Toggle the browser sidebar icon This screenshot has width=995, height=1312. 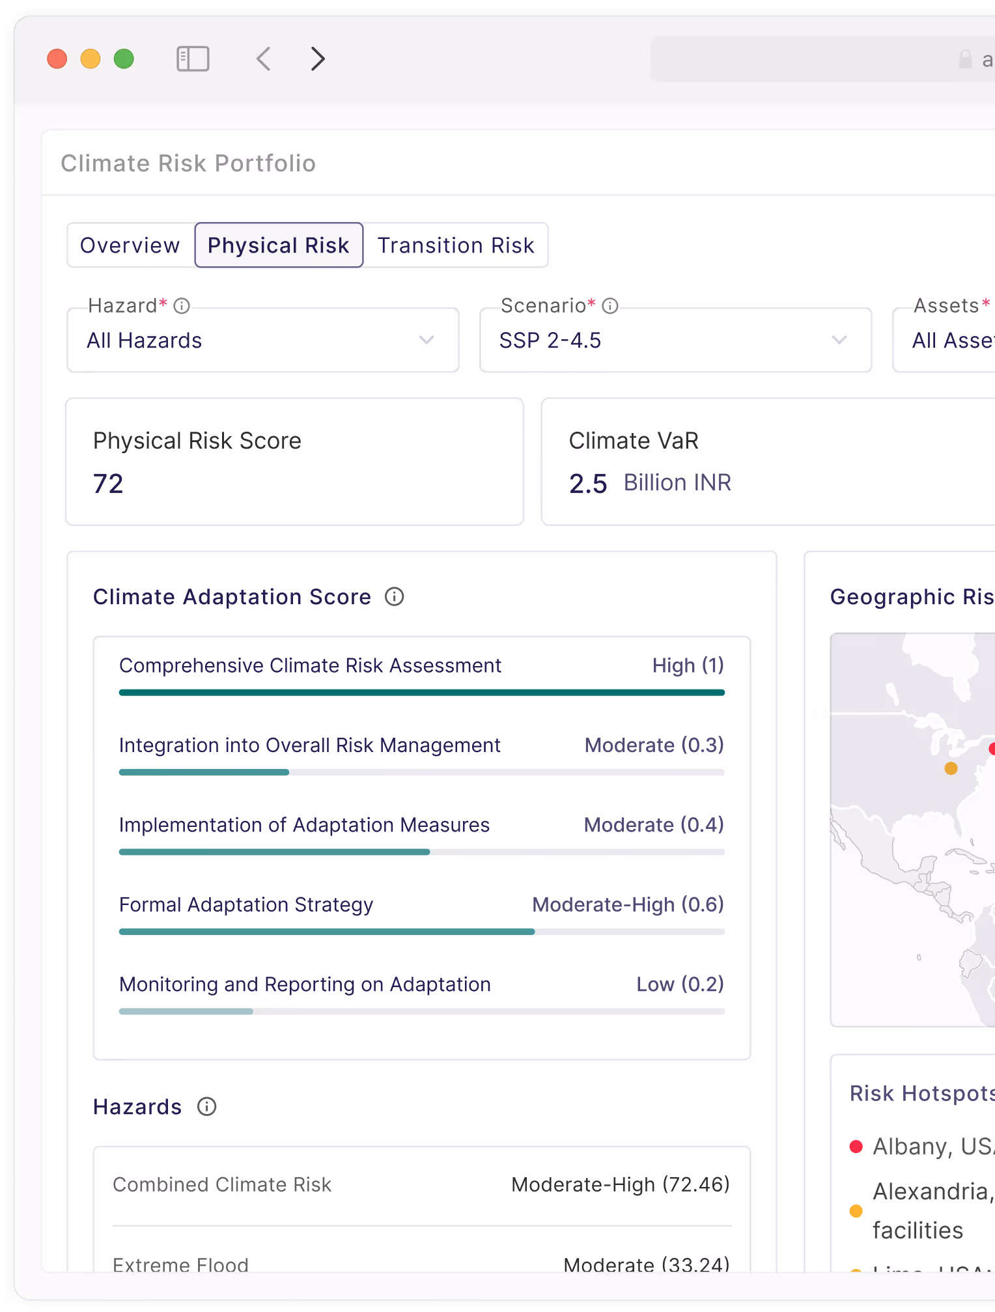193,59
